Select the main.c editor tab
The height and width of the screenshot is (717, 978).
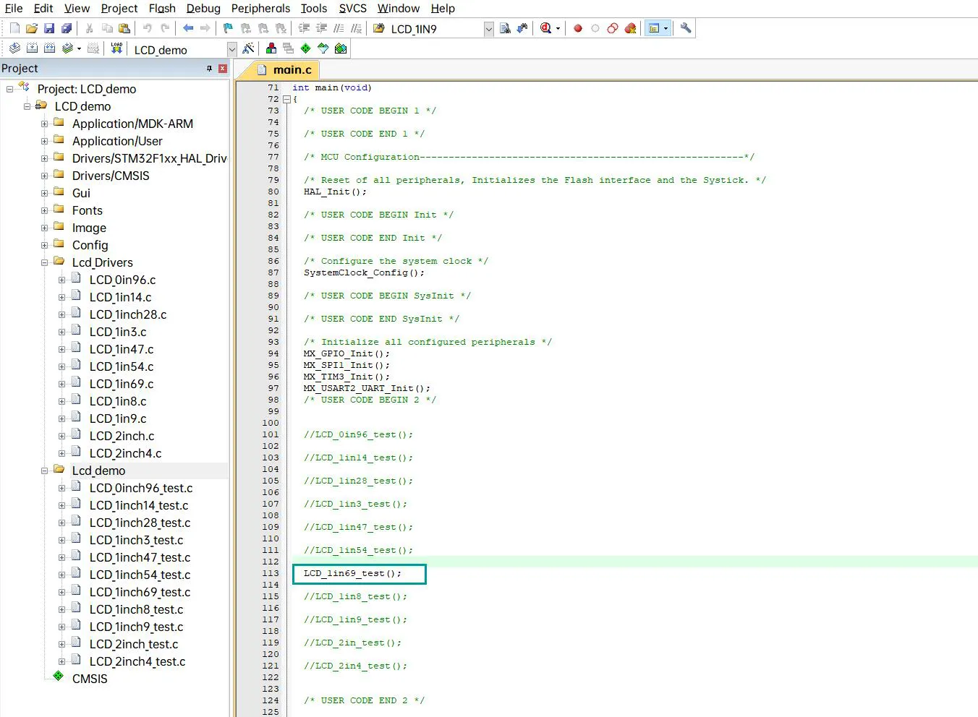tap(284, 69)
